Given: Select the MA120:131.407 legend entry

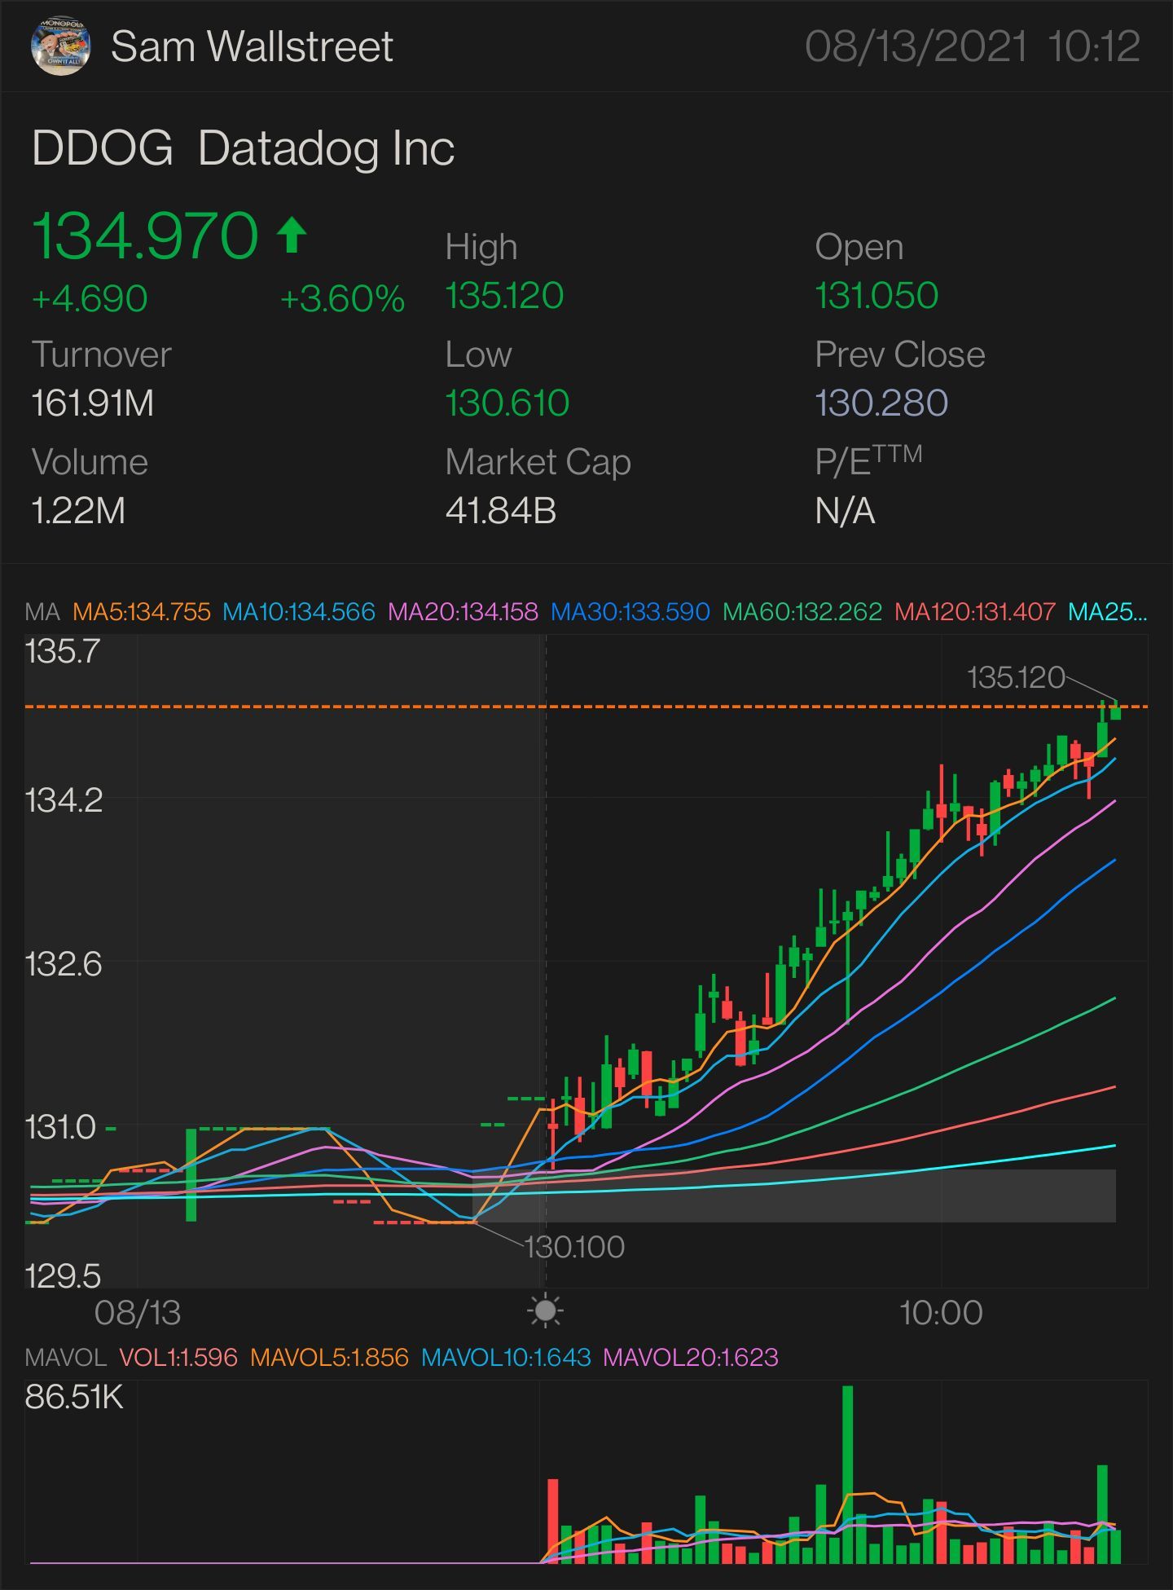Looking at the screenshot, I should [x=975, y=611].
